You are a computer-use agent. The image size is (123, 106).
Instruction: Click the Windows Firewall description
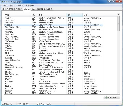pyautogui.click(x=46, y=93)
